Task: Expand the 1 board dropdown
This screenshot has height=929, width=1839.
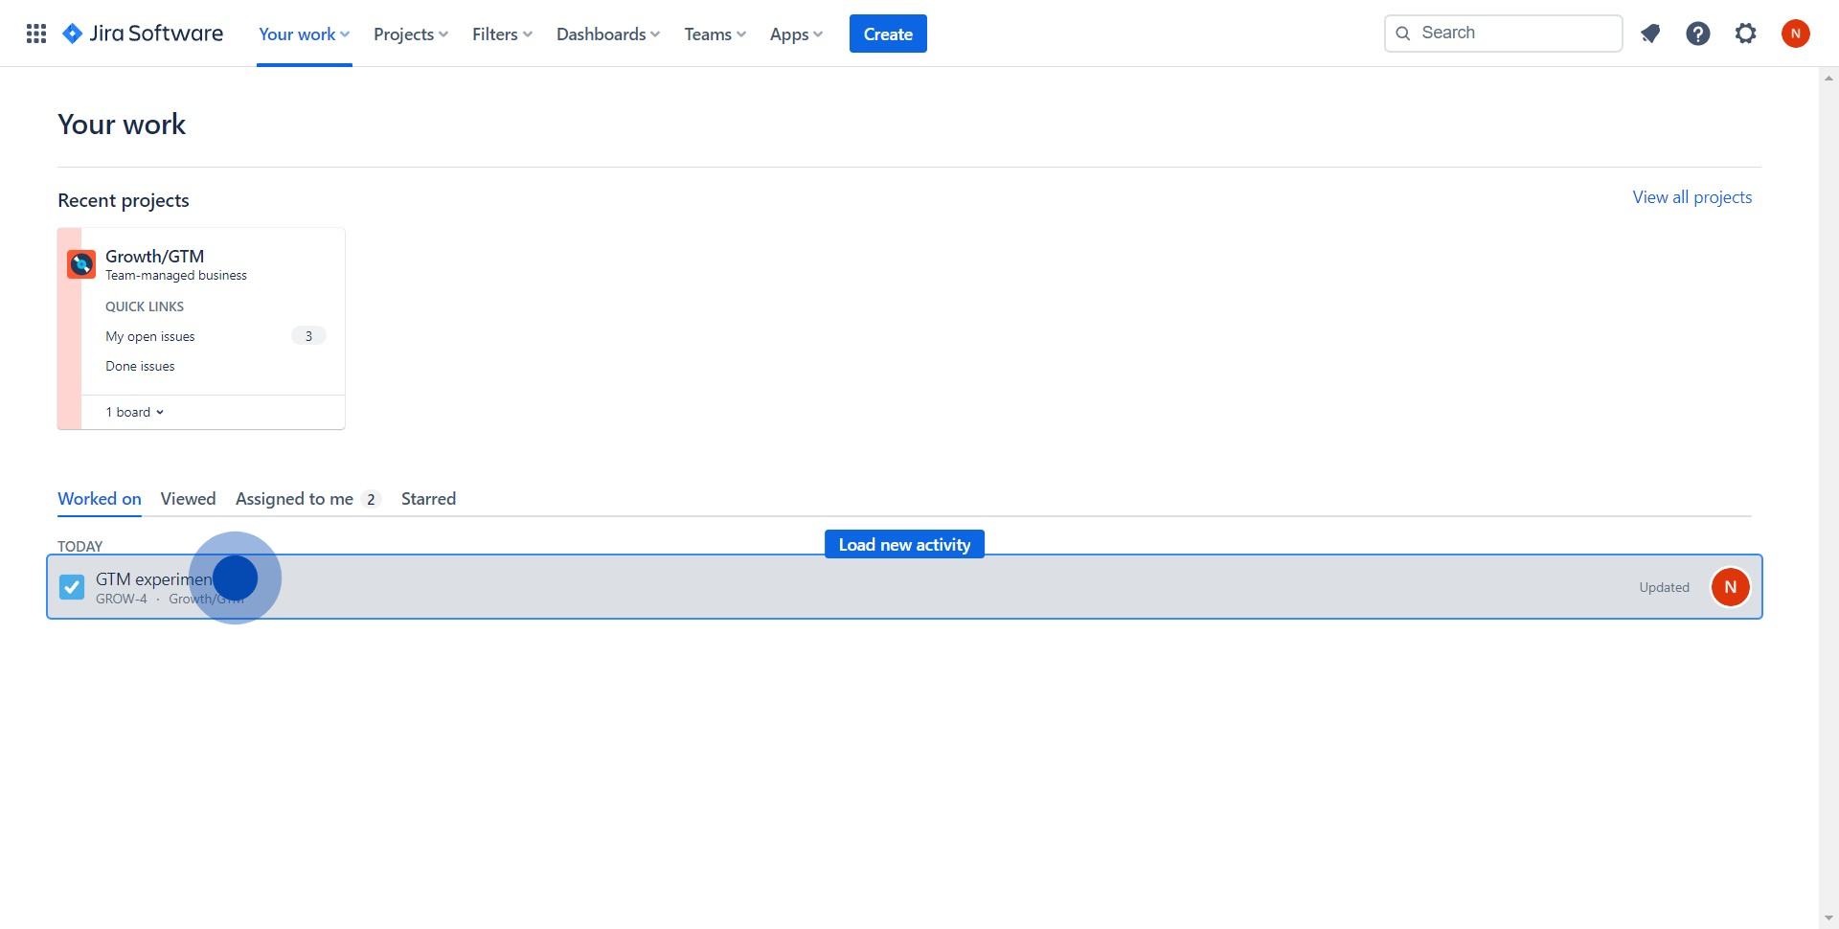Action: (135, 412)
